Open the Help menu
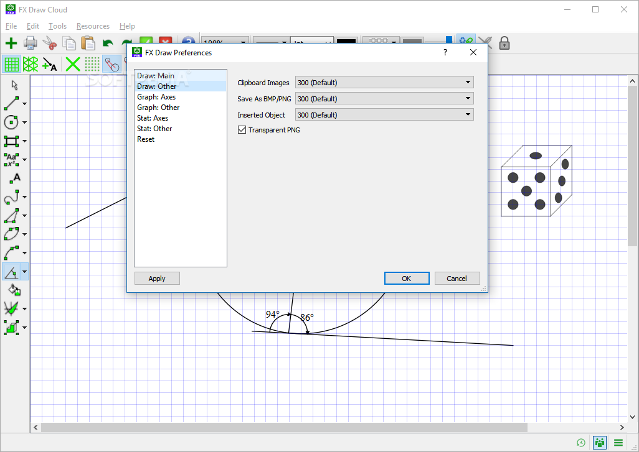639x452 pixels. 127,26
